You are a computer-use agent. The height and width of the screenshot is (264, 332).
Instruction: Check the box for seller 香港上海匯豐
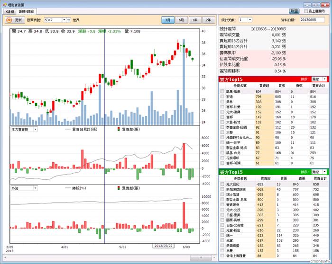point(222,256)
